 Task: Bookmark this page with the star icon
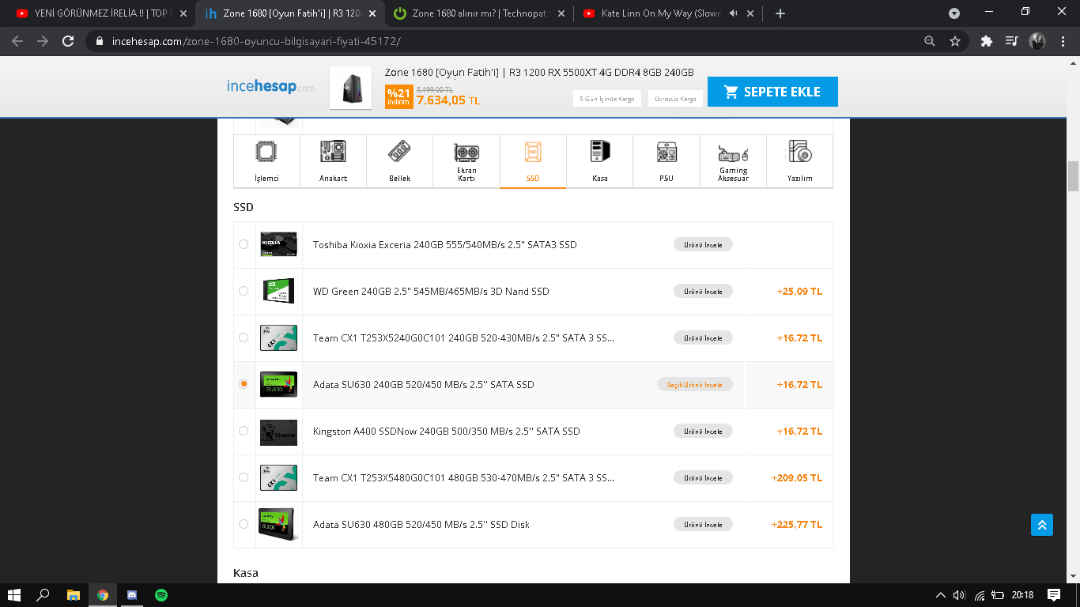tap(955, 41)
